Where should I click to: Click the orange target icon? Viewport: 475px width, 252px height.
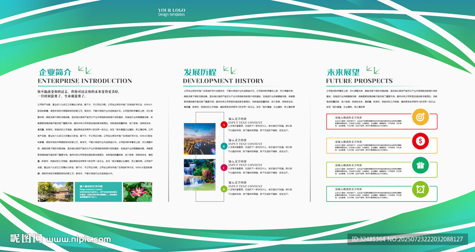(x=420, y=117)
